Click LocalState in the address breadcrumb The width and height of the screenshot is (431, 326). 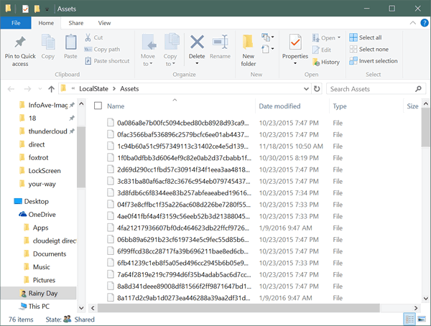click(x=93, y=89)
